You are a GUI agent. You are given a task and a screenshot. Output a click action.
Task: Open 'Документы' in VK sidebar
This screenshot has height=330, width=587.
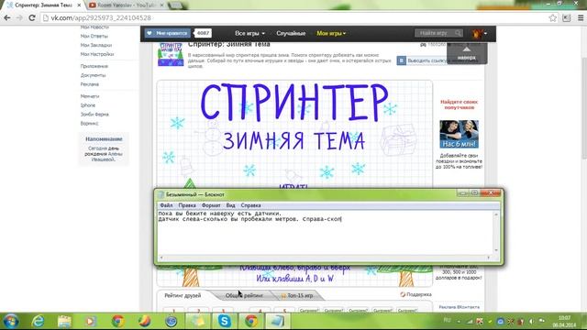coord(93,75)
